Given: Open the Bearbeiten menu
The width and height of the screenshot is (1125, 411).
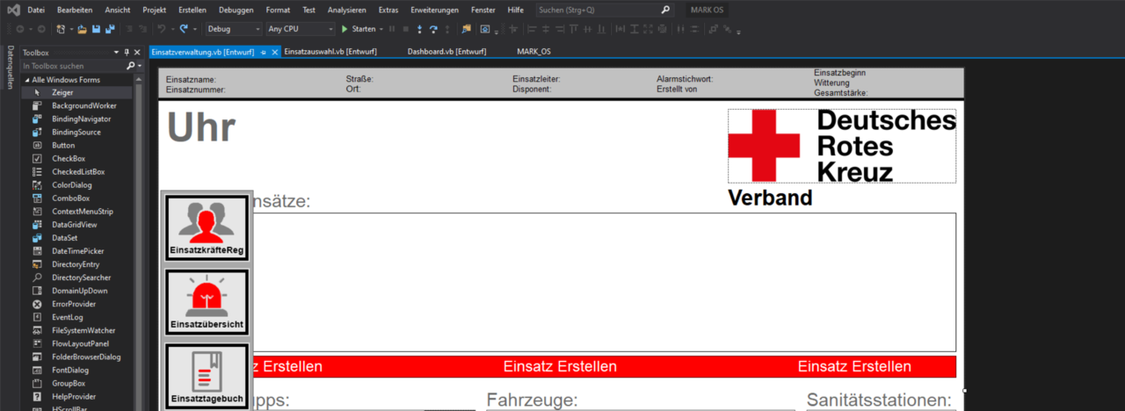Looking at the screenshot, I should [75, 10].
